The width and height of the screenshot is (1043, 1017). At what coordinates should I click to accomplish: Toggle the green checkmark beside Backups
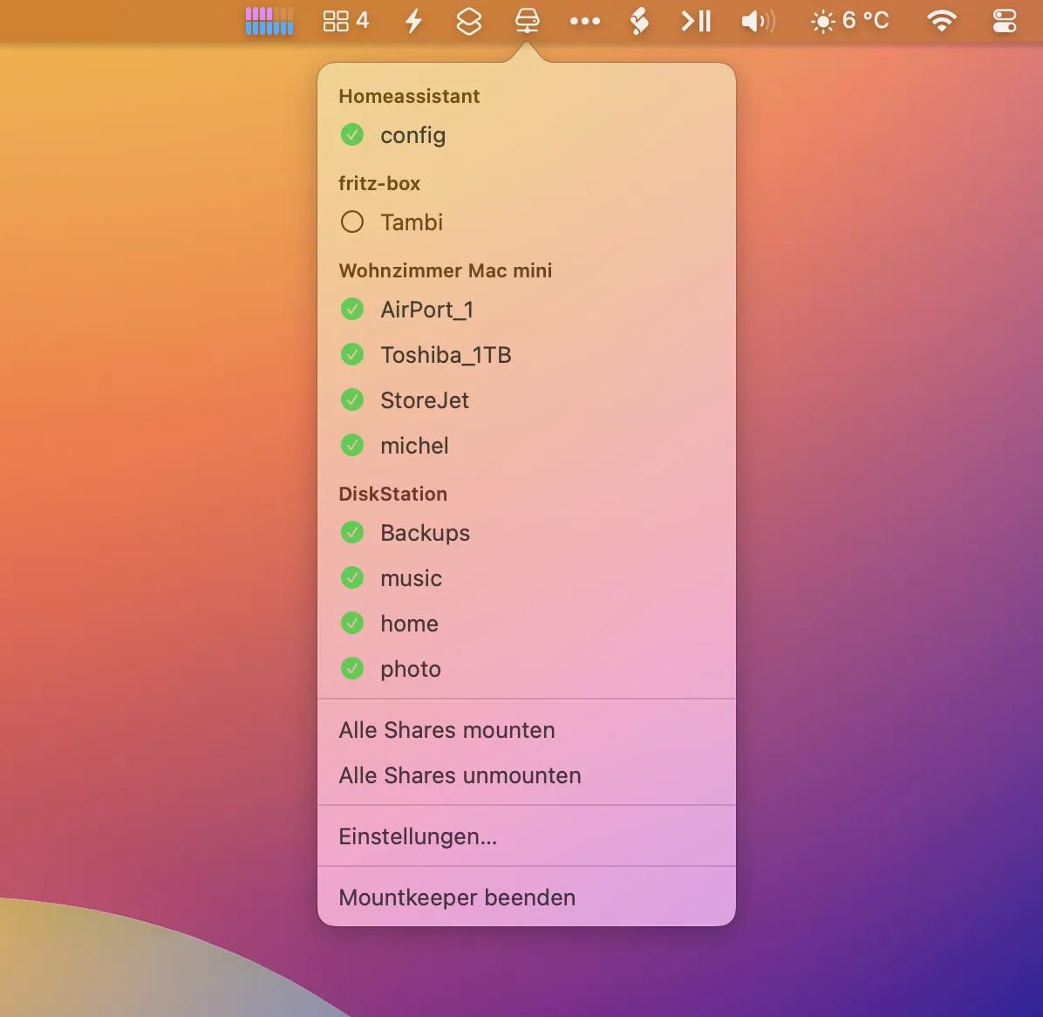352,533
